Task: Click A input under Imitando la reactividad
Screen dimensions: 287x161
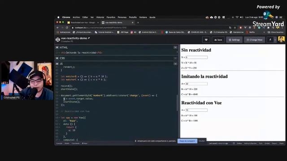Action: coord(196,84)
